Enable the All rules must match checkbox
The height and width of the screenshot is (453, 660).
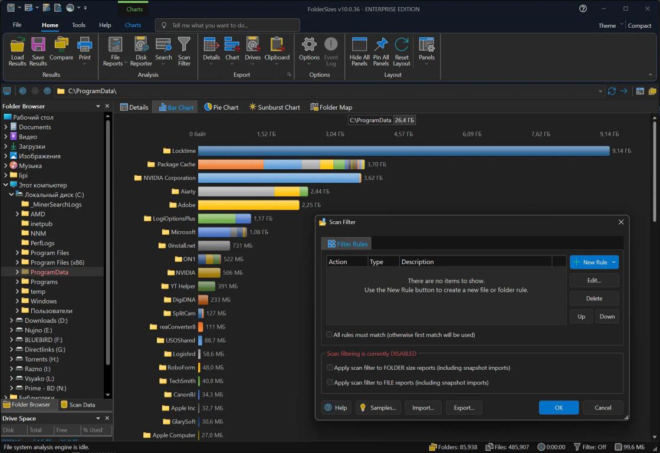pos(330,335)
